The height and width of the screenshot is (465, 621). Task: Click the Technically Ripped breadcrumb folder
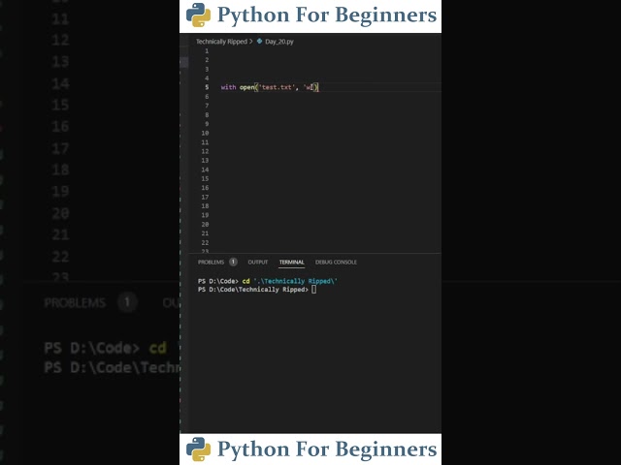click(221, 42)
